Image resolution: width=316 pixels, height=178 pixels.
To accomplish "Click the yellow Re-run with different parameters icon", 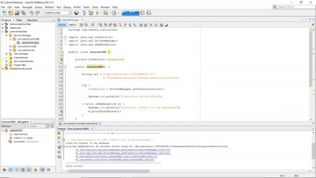I will pyautogui.click(x=59, y=137).
